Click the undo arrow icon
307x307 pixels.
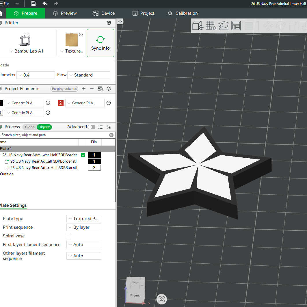pyautogui.click(x=45, y=3)
